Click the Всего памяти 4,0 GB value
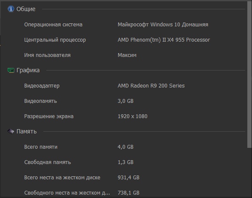 click(x=125, y=147)
